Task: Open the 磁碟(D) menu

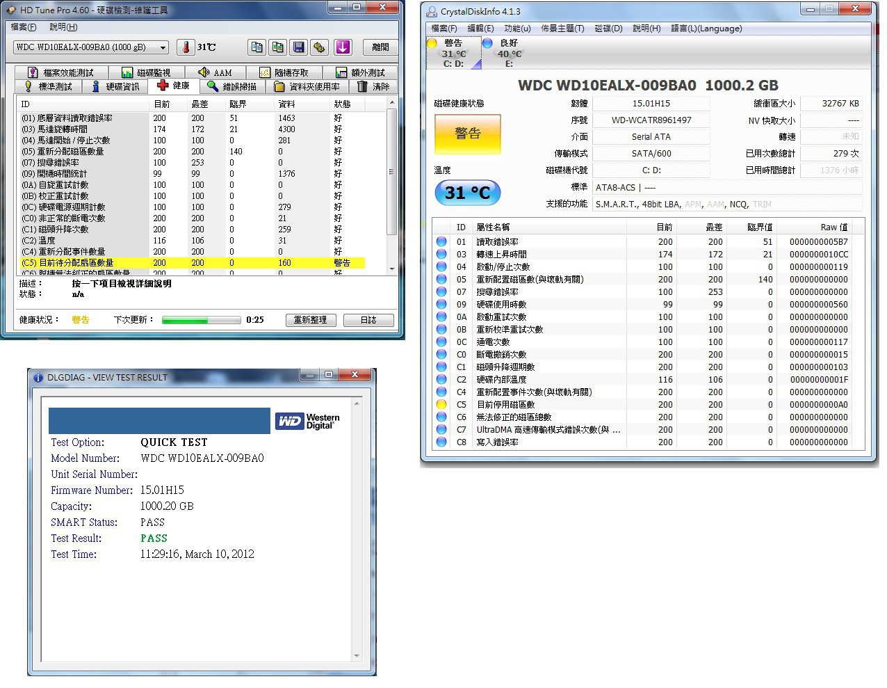Action: pos(608,29)
